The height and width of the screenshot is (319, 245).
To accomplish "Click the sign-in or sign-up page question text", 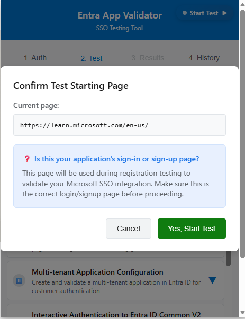I will pos(116,159).
